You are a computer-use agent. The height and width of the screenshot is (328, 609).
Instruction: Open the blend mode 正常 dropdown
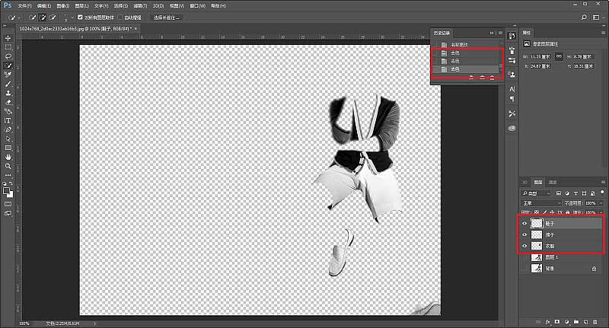coord(540,203)
